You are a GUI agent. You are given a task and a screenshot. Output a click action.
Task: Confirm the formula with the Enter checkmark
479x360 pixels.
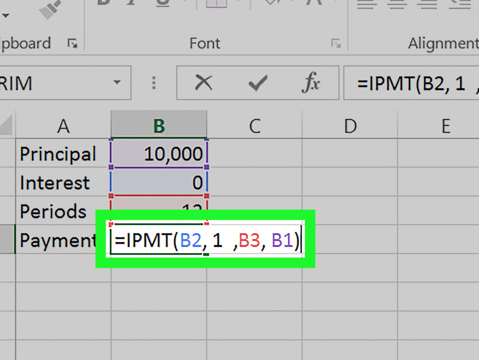pyautogui.click(x=257, y=83)
